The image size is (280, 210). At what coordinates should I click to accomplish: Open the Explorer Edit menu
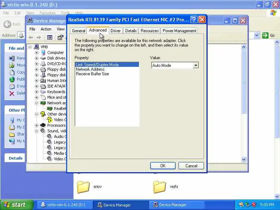point(17,13)
